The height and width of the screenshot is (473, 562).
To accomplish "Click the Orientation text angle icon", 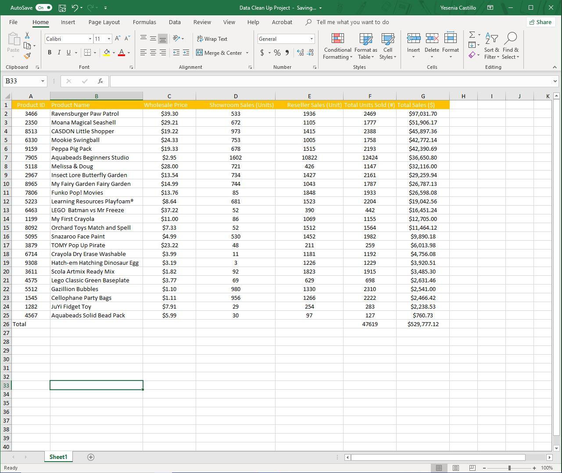I will coord(176,39).
